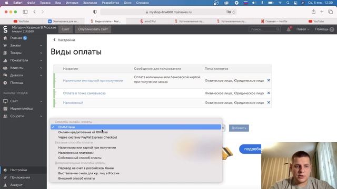337x189 pixels.
Task: Click the Safari privacy shield icon
Action: 95,12
